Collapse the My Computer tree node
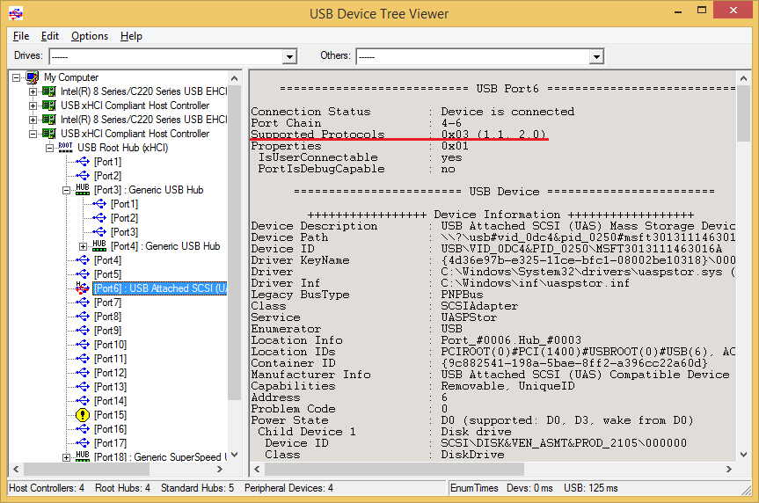The width and height of the screenshot is (759, 503). [x=17, y=77]
